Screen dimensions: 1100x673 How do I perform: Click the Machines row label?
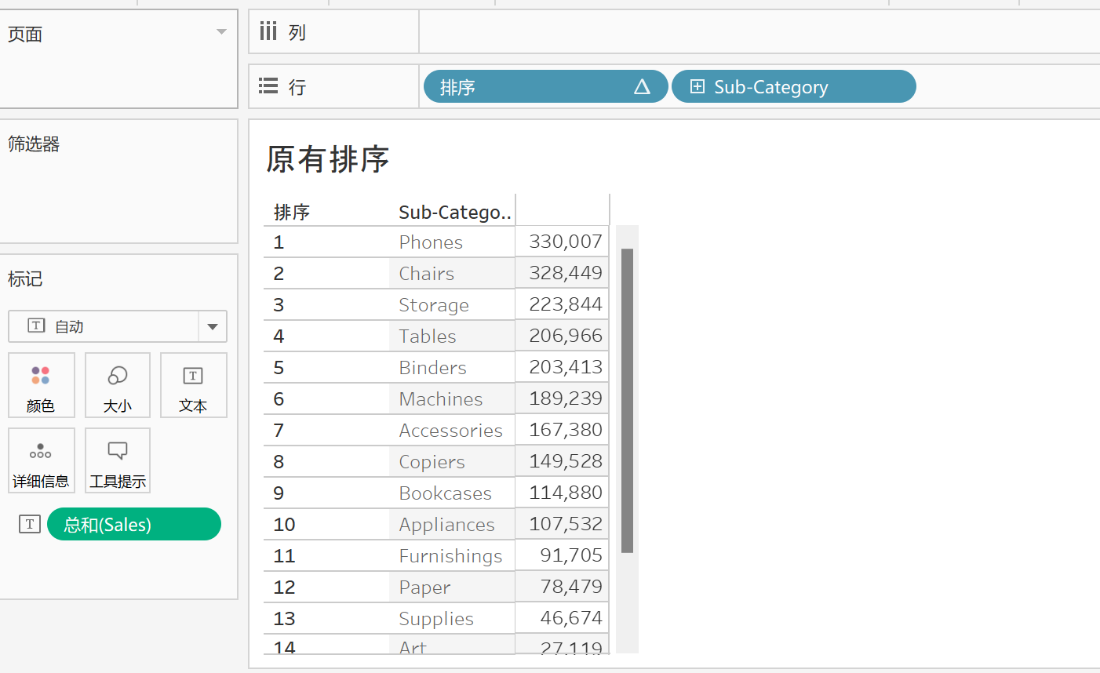(x=441, y=398)
